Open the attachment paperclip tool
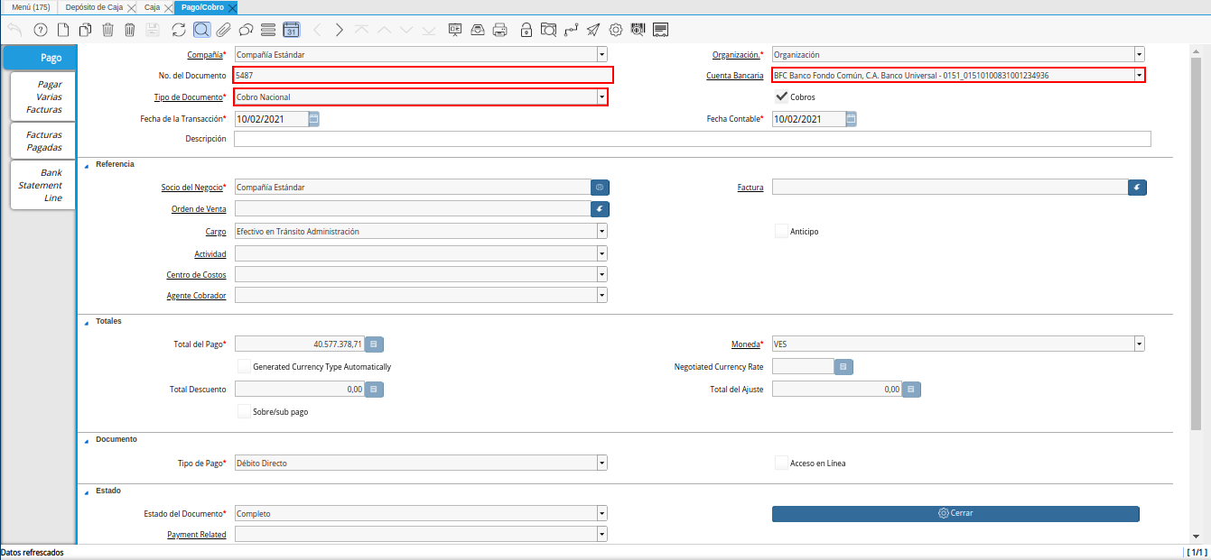Screen dimensions: 1211x560 pyautogui.click(x=223, y=30)
